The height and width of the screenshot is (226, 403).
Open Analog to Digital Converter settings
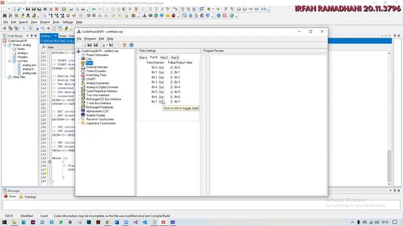[102, 87]
